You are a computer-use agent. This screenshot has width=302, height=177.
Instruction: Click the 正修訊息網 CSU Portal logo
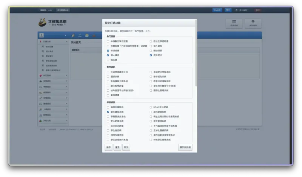click(x=52, y=23)
